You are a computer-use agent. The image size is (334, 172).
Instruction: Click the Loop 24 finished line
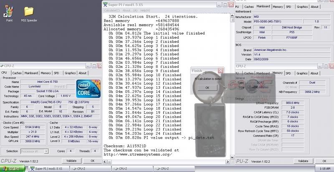pos(145,134)
